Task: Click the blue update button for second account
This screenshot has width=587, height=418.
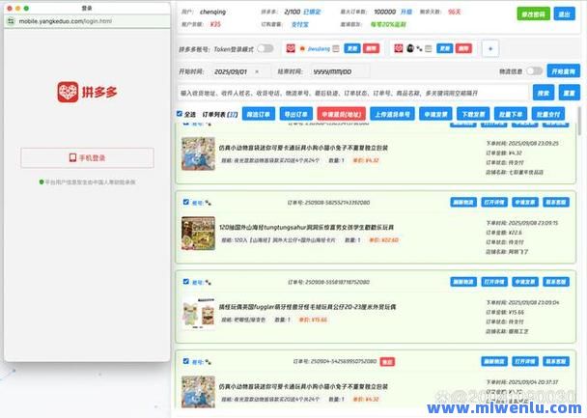Action: [444, 48]
